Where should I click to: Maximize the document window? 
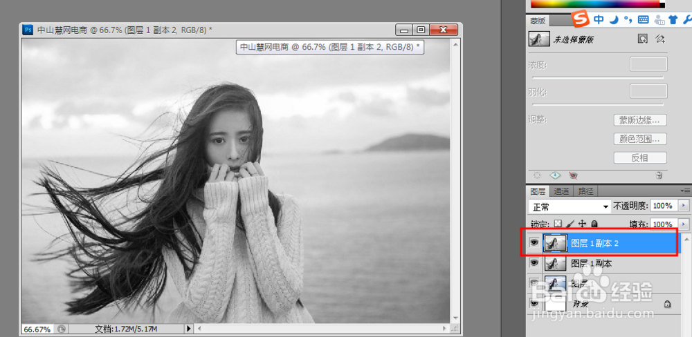pos(421,30)
